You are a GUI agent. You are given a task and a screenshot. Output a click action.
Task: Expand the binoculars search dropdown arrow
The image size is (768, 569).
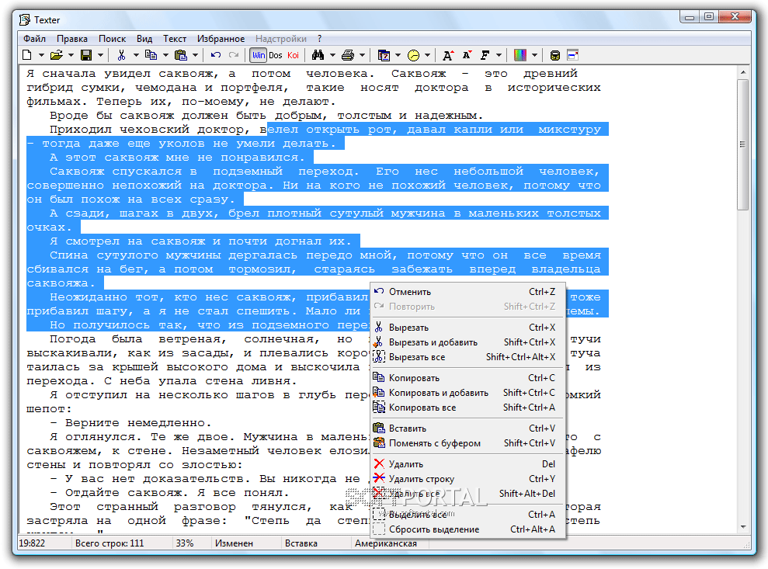click(x=332, y=55)
